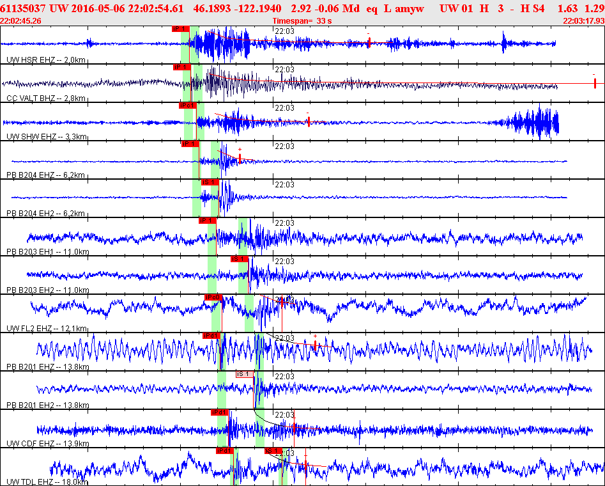Click the station label UW TDL EHZ -- 18.0km
The image size is (605, 486).
[x=47, y=482]
